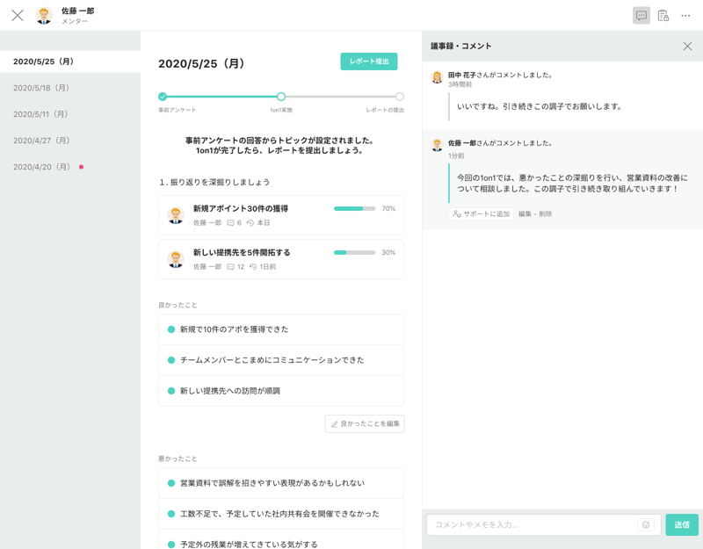The image size is (703, 549).
Task: Close the 1on1 view with the top-left X
Action: coord(18,16)
